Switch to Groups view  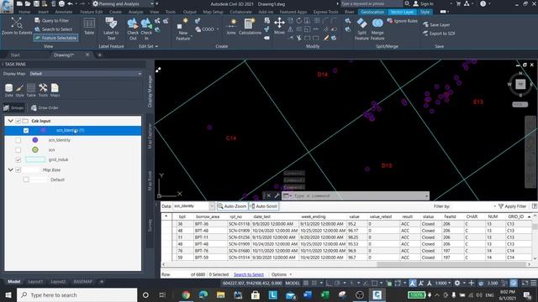point(13,108)
